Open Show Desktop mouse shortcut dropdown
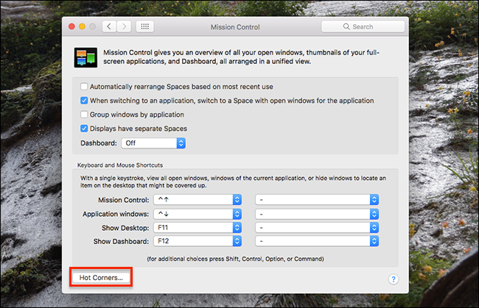The height and width of the screenshot is (308, 479). tap(317, 228)
